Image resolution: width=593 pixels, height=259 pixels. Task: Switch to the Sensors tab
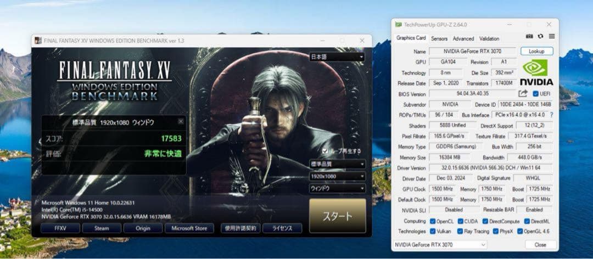[439, 38]
